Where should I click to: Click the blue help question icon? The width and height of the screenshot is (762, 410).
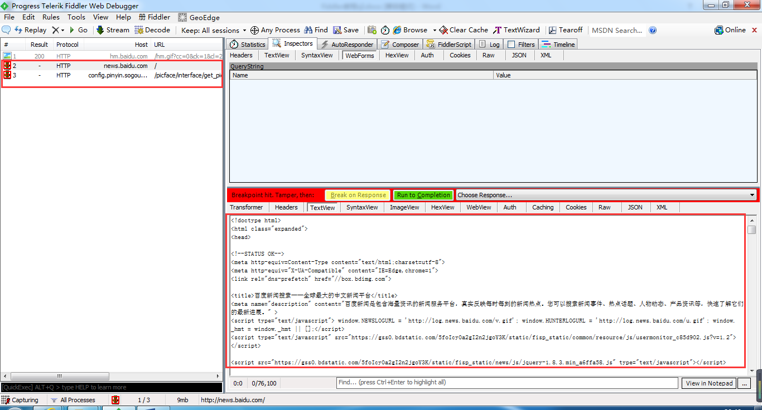653,30
